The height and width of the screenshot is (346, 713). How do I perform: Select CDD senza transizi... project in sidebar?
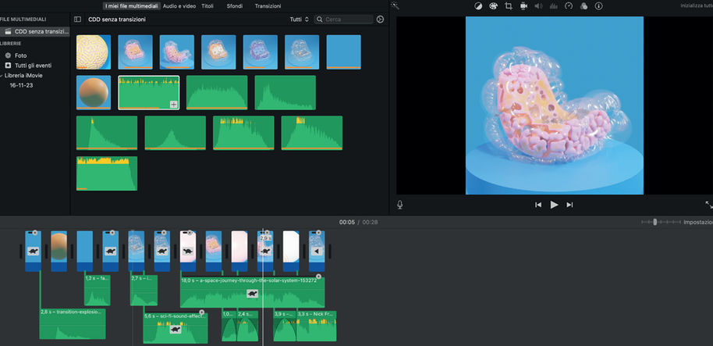click(35, 31)
